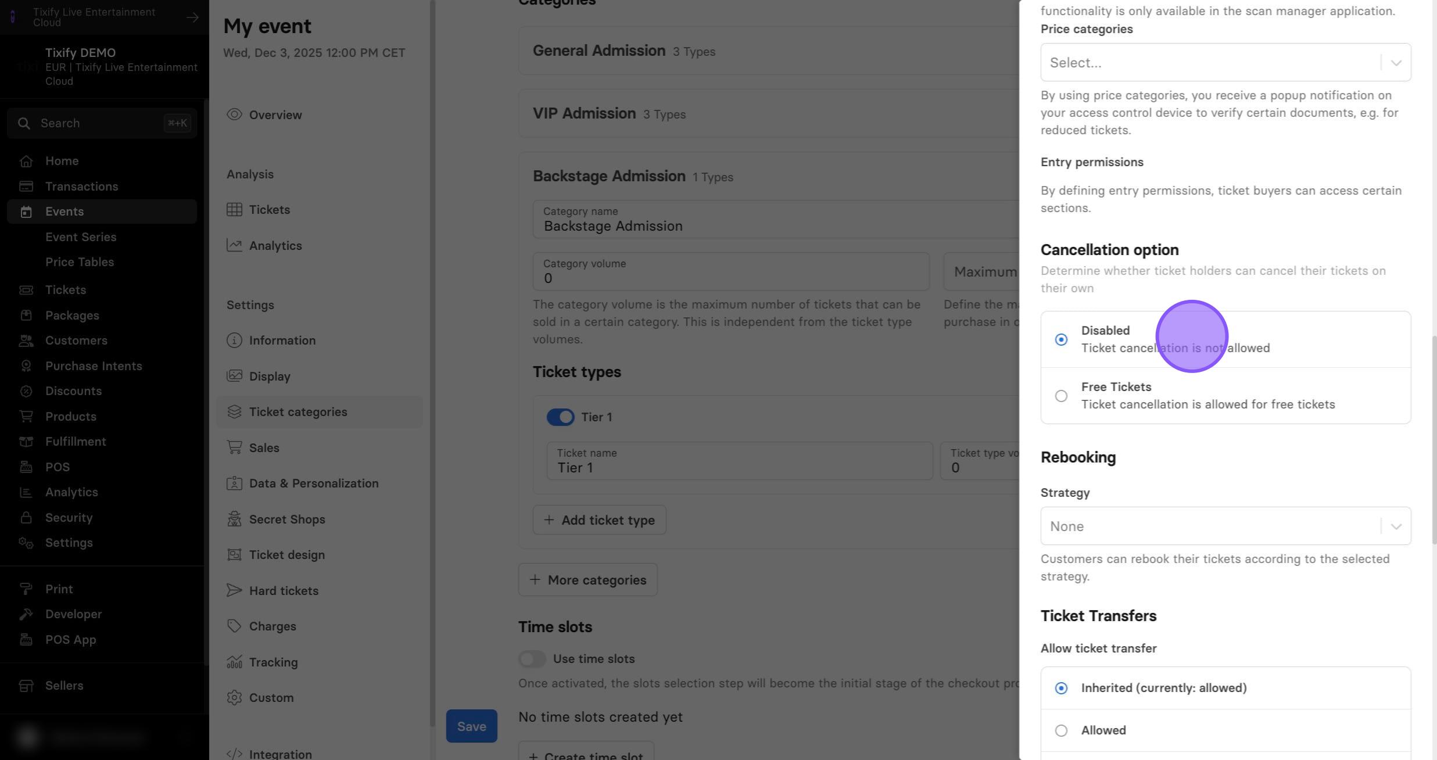Click Add ticket type button
The width and height of the screenshot is (1437, 760).
pyautogui.click(x=599, y=520)
